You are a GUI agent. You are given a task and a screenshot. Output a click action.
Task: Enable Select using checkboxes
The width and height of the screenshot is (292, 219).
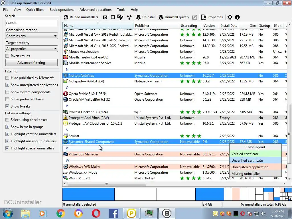click(7, 119)
